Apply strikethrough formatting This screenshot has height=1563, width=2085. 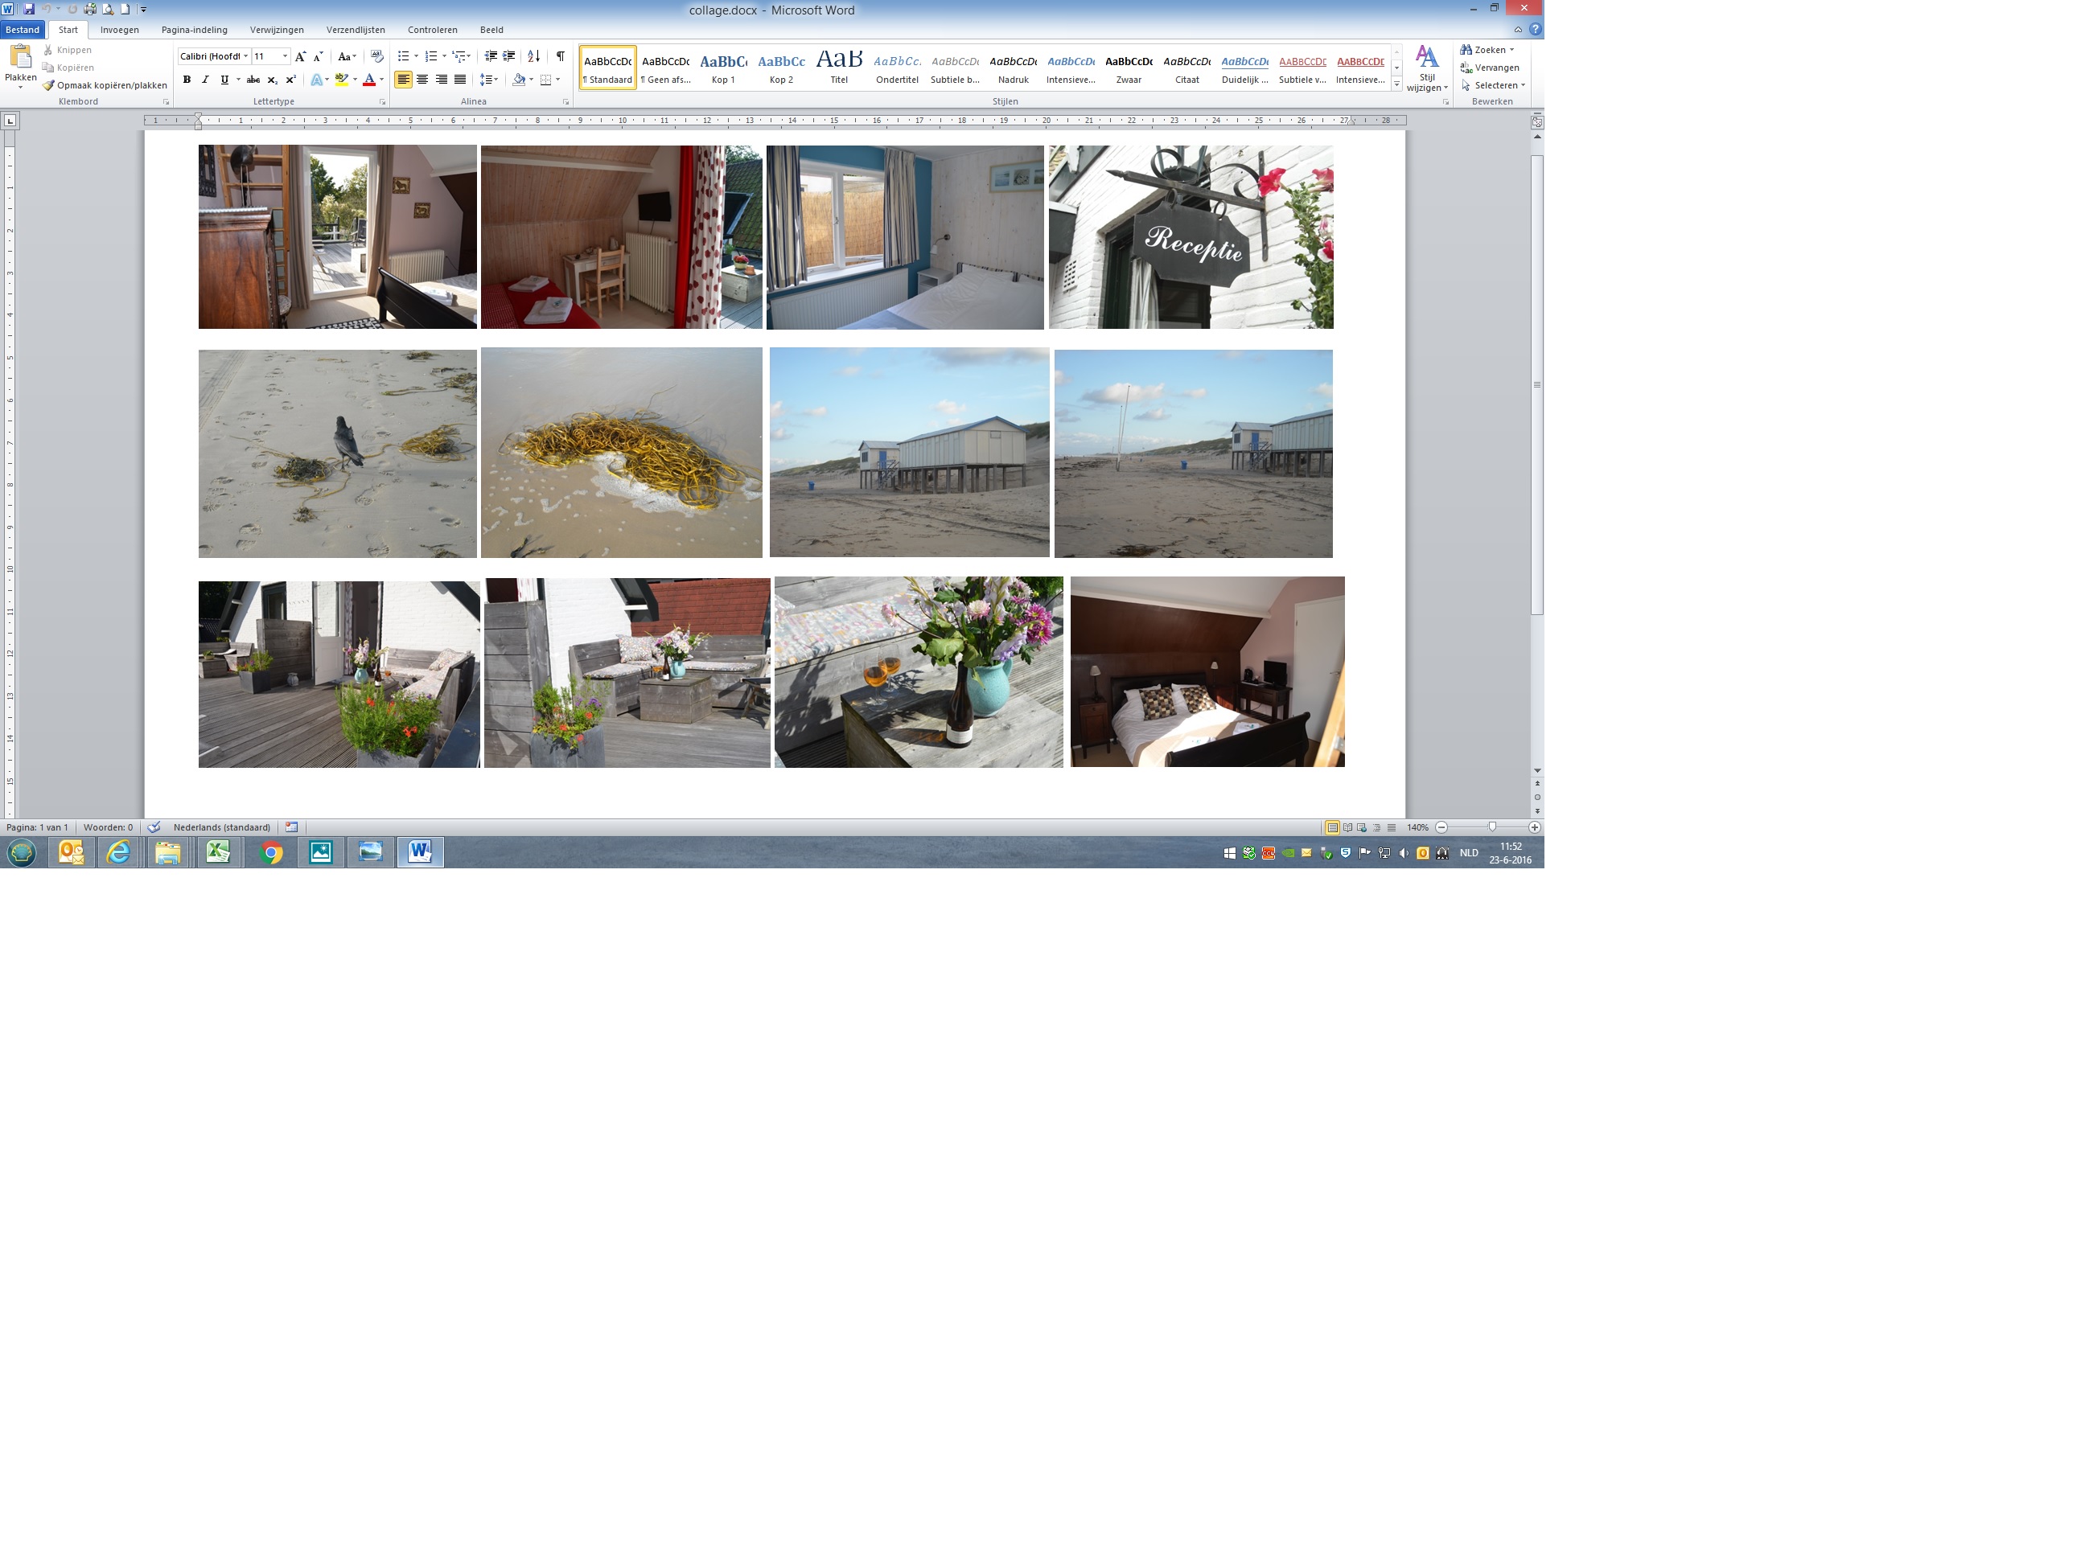tap(253, 80)
